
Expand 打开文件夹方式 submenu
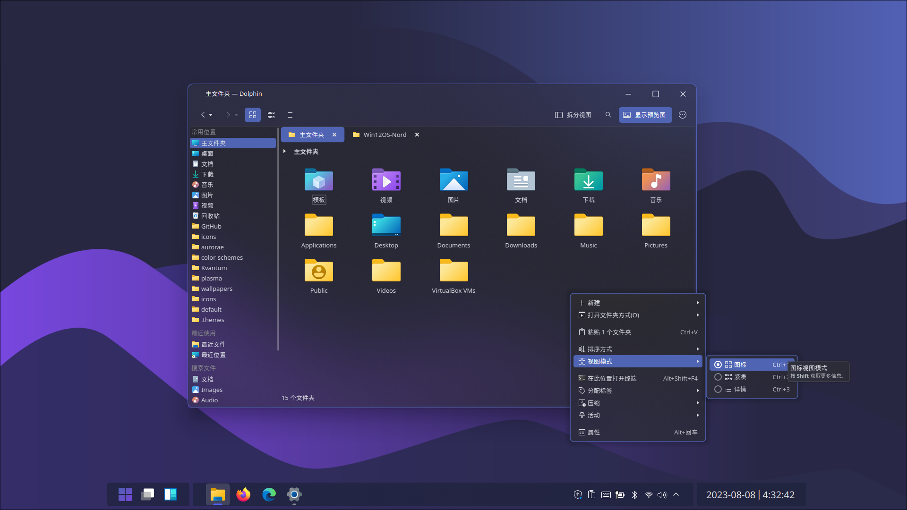pos(638,315)
